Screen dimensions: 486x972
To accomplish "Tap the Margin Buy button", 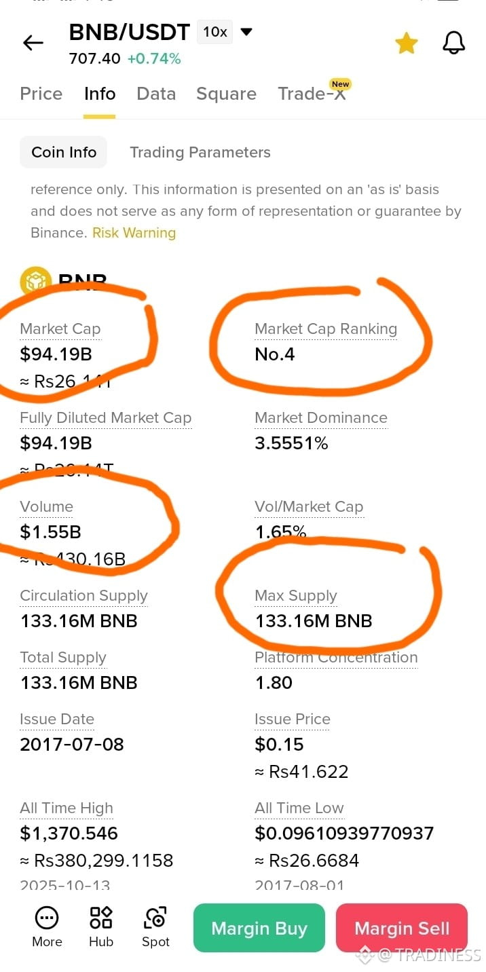I will click(259, 928).
